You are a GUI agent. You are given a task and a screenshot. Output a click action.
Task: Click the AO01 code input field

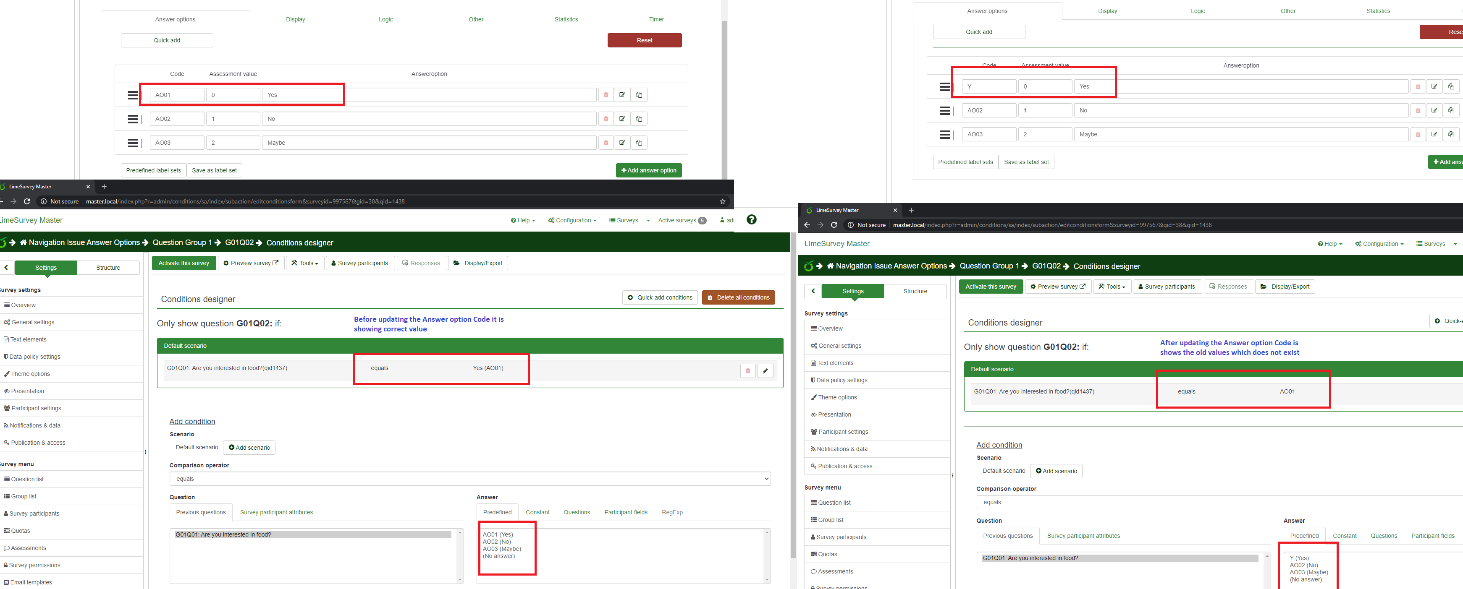point(177,95)
